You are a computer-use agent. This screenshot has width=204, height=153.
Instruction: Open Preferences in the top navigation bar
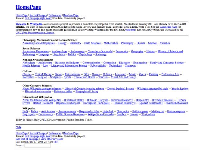point(55,15)
